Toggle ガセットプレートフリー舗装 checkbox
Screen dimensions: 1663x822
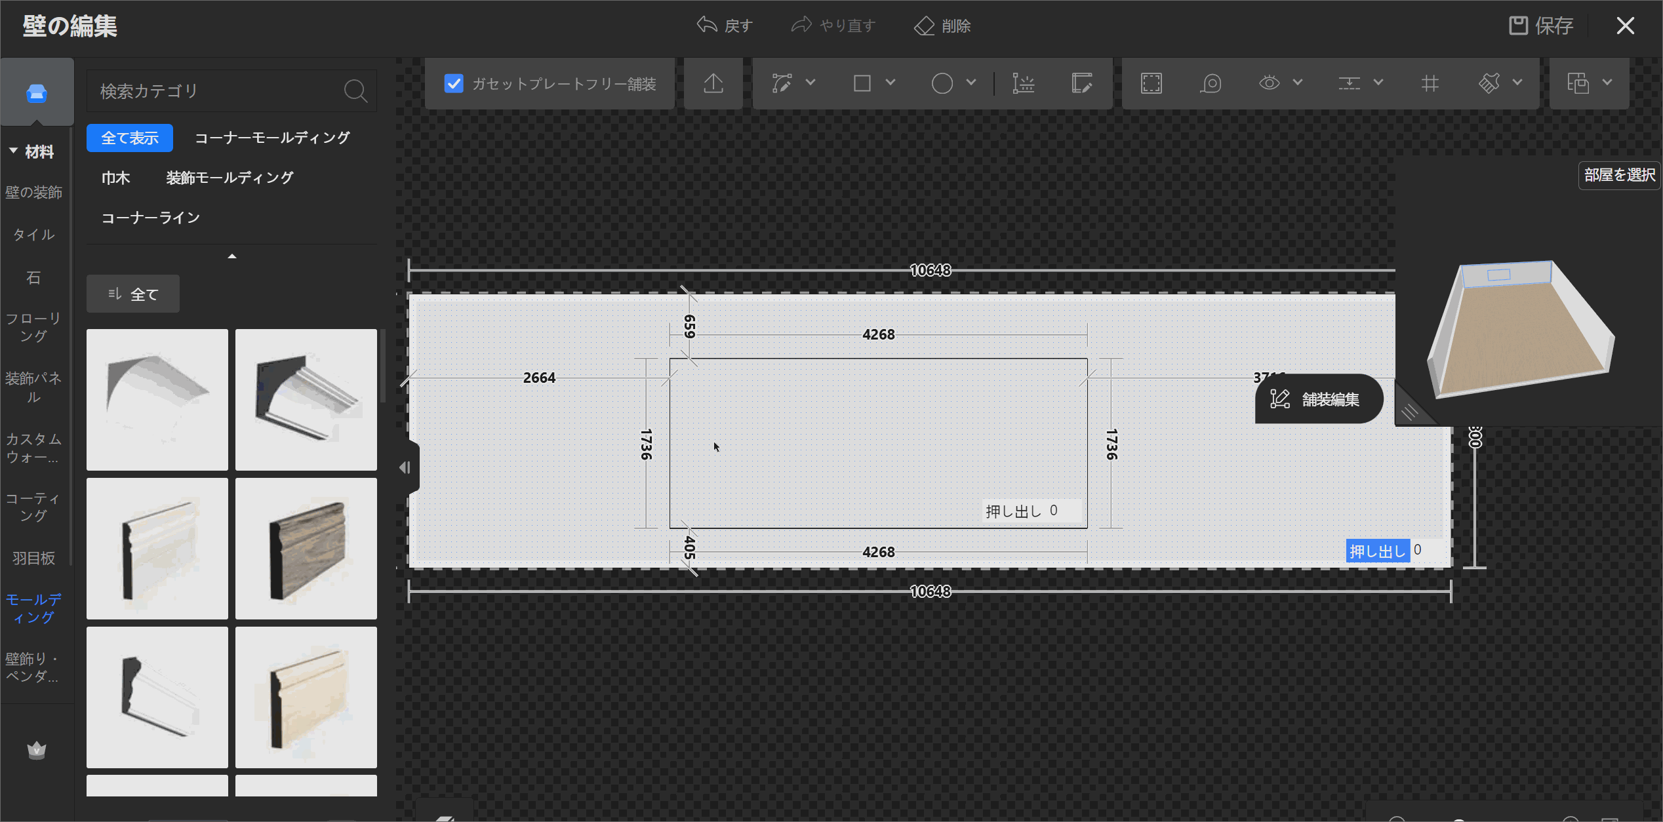(454, 83)
